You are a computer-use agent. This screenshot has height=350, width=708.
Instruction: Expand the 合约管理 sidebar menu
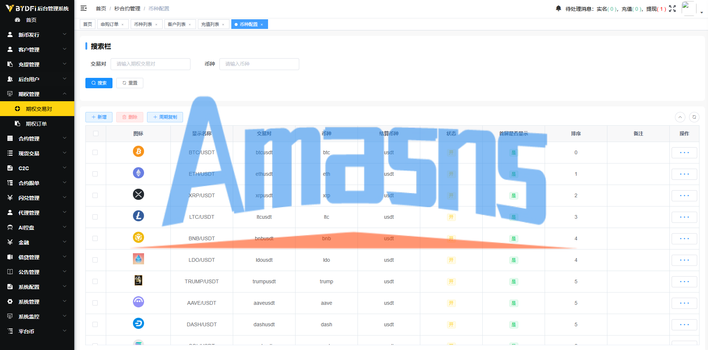point(37,138)
